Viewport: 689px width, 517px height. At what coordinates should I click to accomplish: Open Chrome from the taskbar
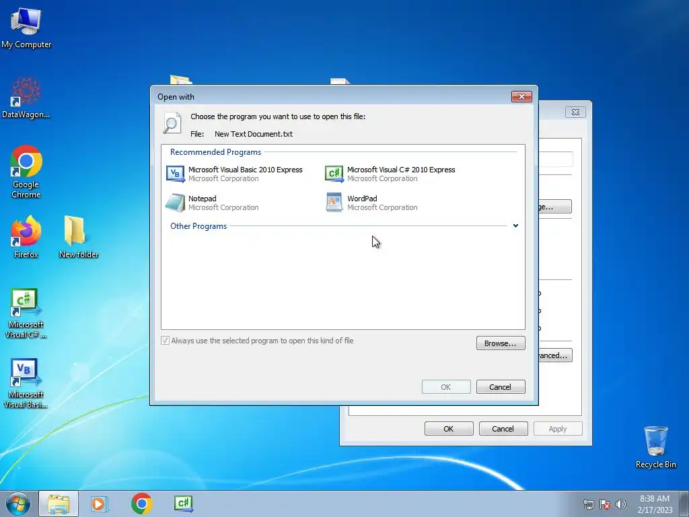click(x=141, y=504)
